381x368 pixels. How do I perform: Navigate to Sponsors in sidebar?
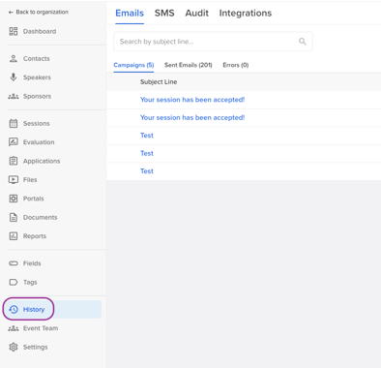point(37,96)
